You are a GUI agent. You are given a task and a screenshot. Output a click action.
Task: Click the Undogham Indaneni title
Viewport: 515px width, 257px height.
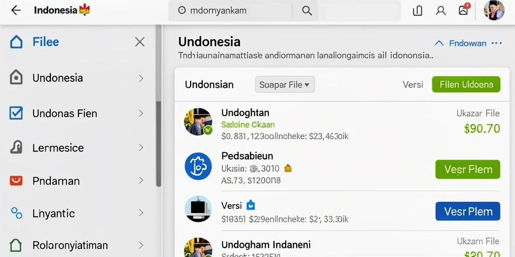(266, 245)
